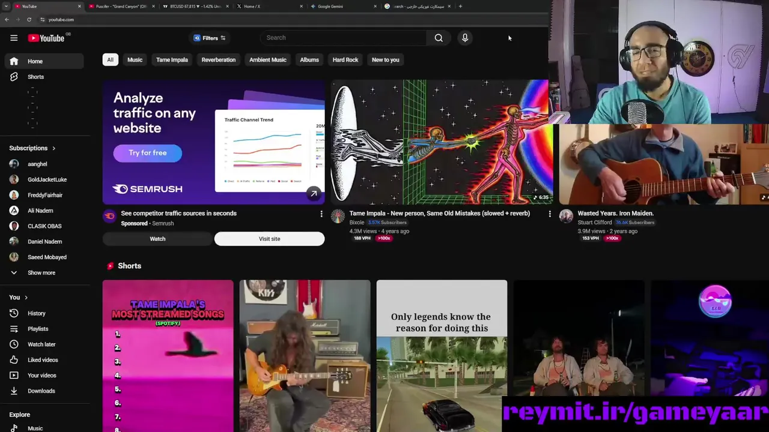Switch to the Home / X tab
This screenshot has width=769, height=432.
pyautogui.click(x=269, y=7)
